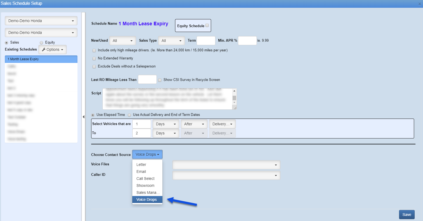423x221 pixels.
Task: Click the script box scroll up arrow
Action: [x=234, y=91]
